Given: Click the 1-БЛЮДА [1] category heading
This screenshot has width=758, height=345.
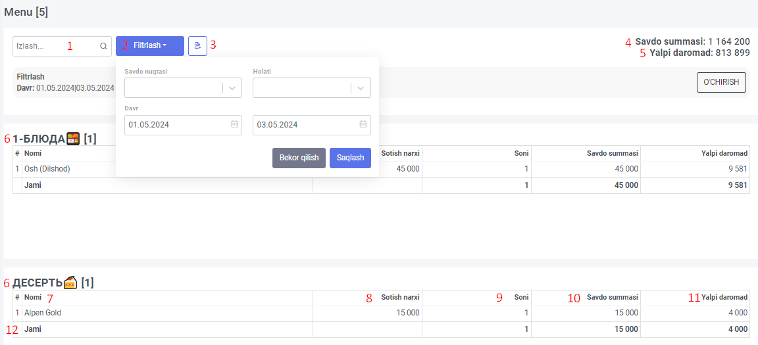Looking at the screenshot, I should pos(55,139).
